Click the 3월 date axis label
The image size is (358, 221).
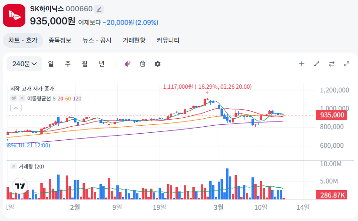219,207
